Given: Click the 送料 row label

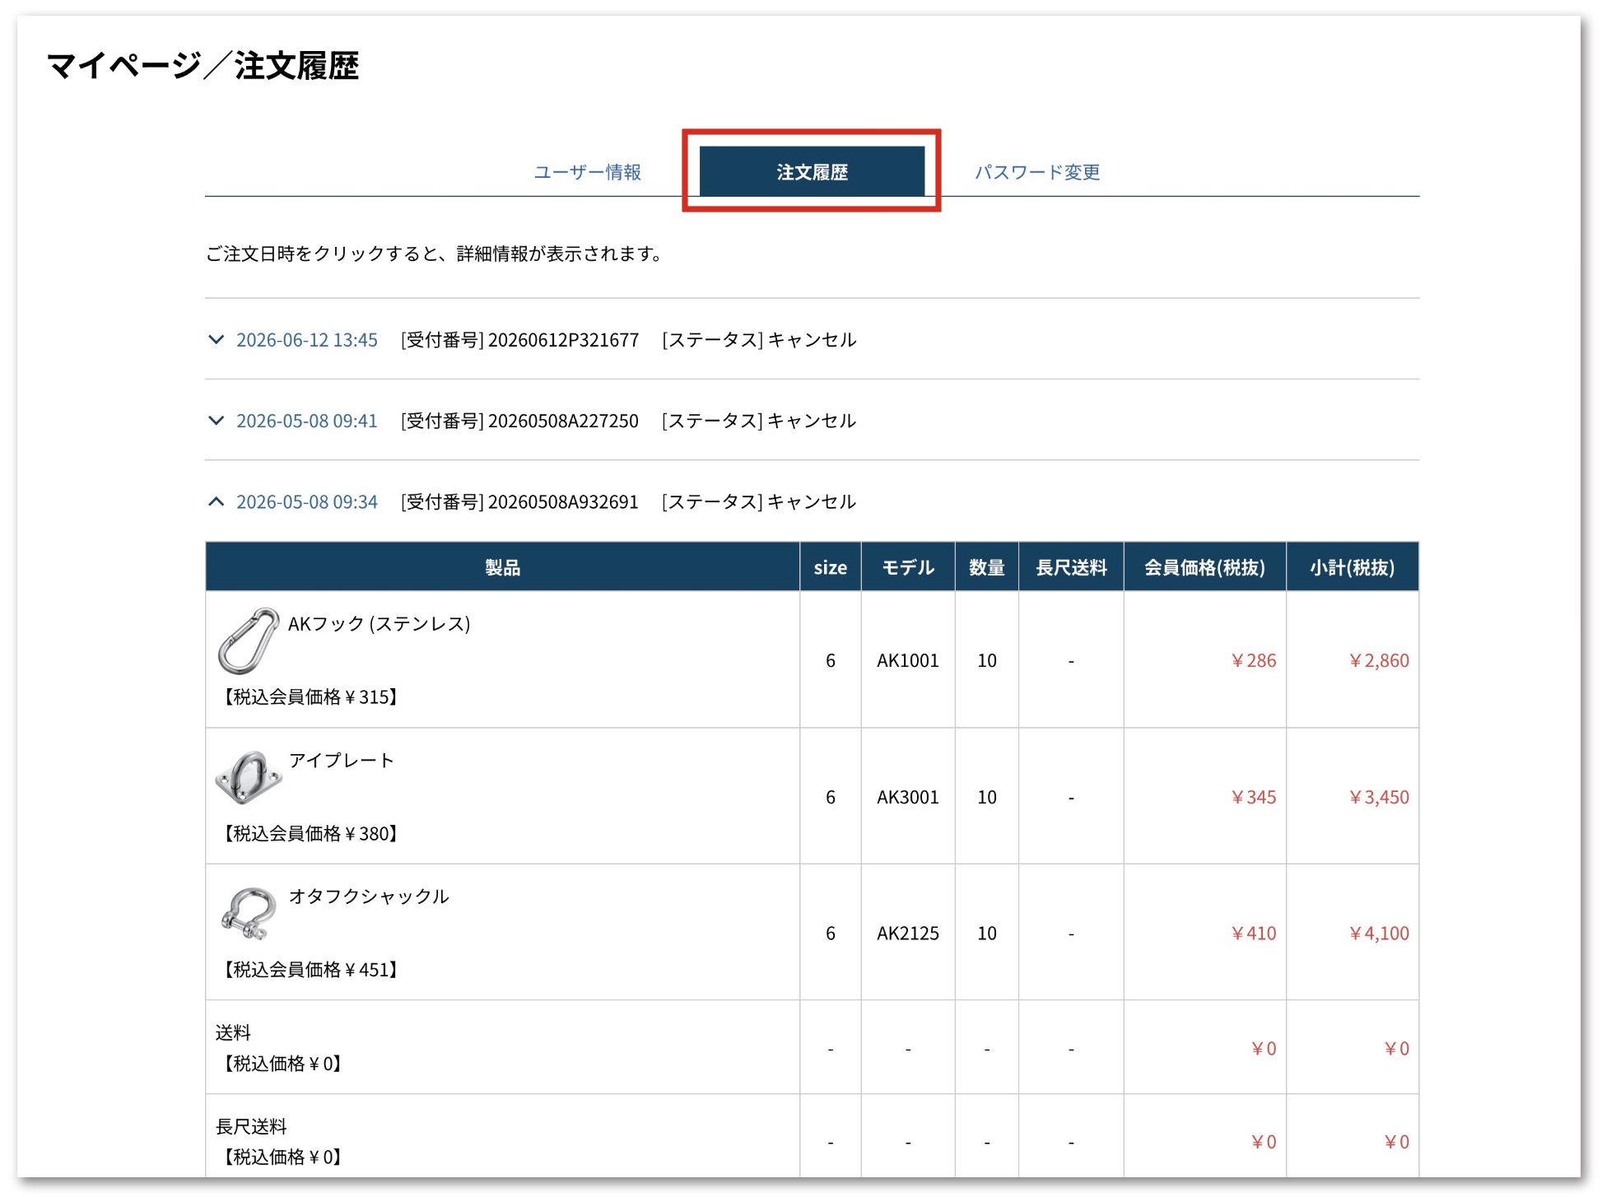Looking at the screenshot, I should click(233, 1032).
